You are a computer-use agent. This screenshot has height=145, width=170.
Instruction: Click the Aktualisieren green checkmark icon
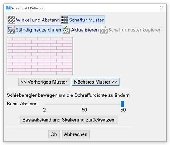pos(66,30)
